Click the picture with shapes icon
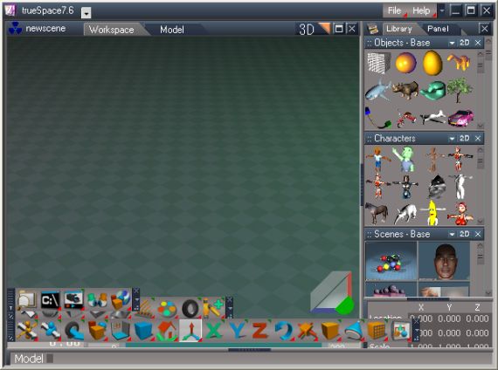498x370 pixels. (400, 331)
